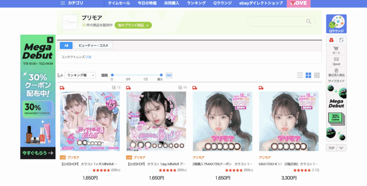Open コンタクトレンズ (19) category link
This screenshot has height=186, width=367.
coord(76,57)
